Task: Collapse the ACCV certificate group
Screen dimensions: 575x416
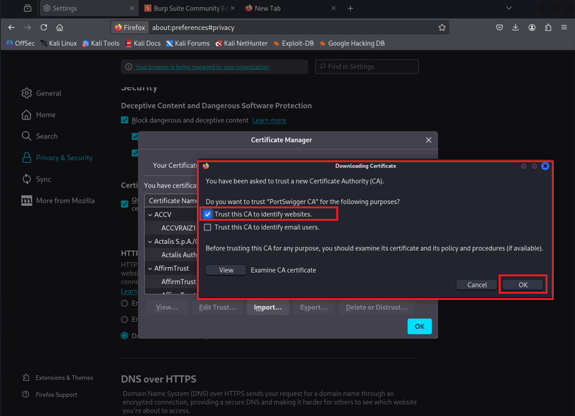Action: point(150,215)
